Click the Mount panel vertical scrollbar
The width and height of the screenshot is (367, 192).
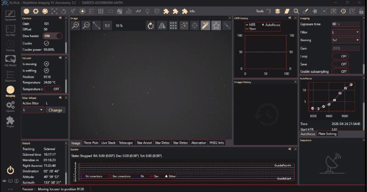pyautogui.click(x=66, y=165)
